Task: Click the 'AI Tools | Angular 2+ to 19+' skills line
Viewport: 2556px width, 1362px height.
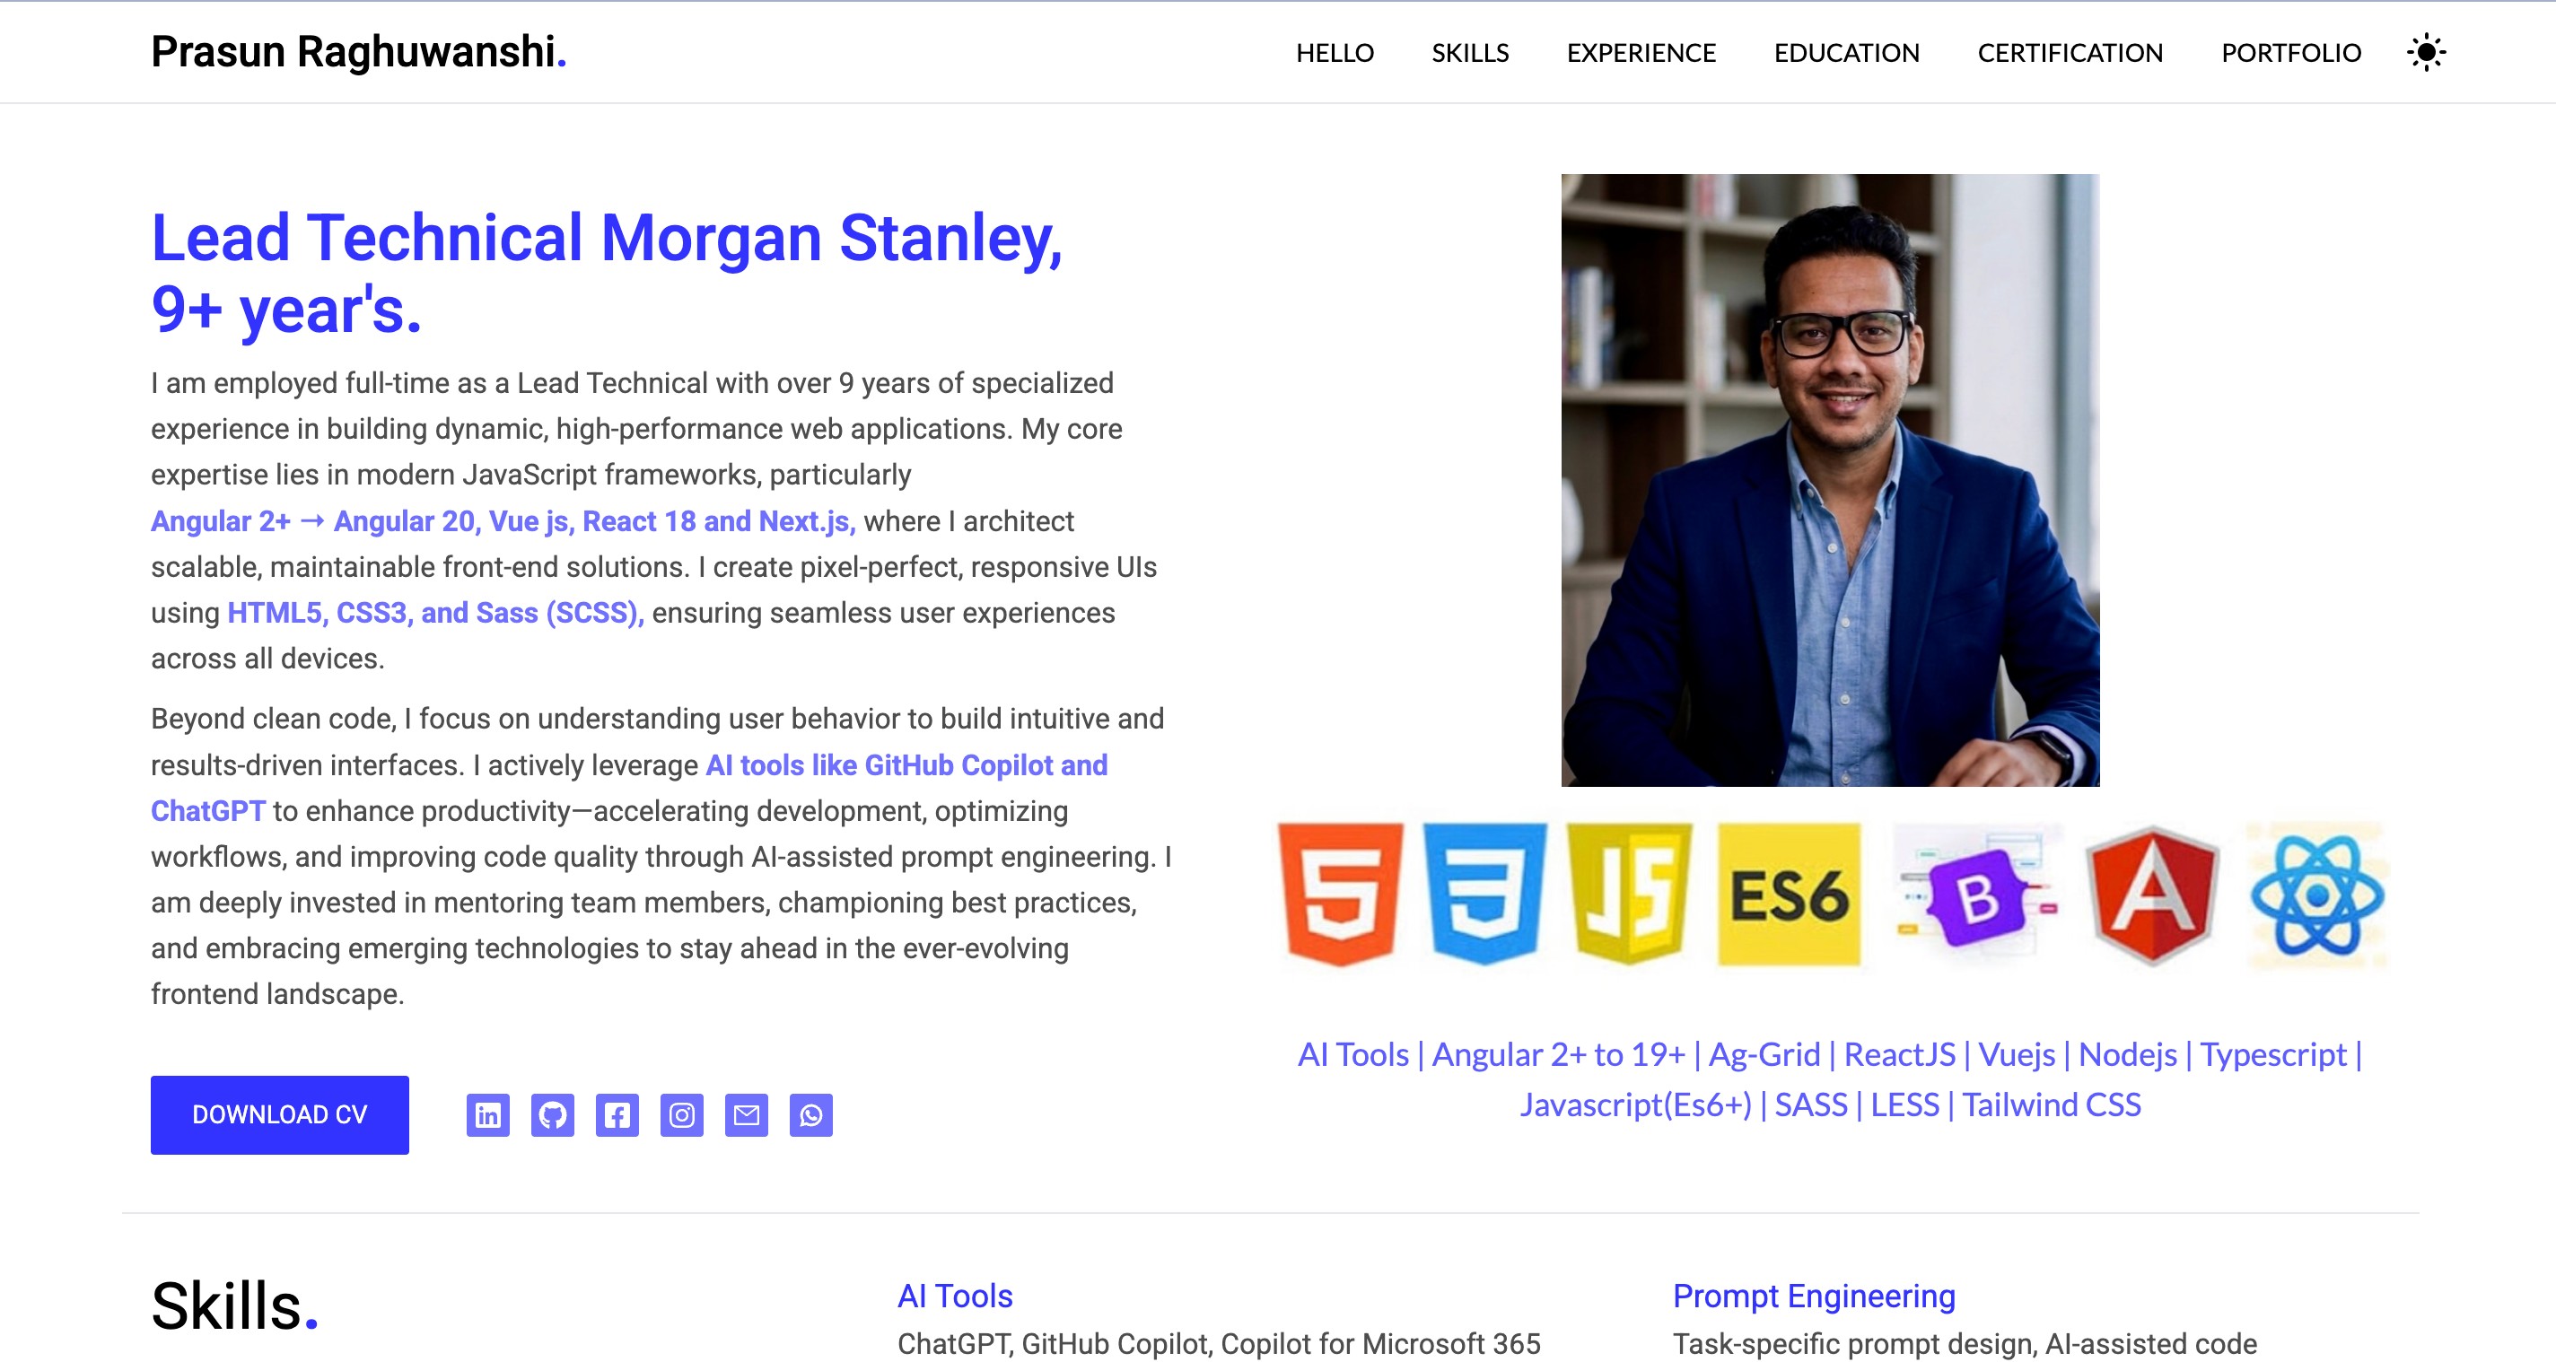Action: point(1830,1054)
